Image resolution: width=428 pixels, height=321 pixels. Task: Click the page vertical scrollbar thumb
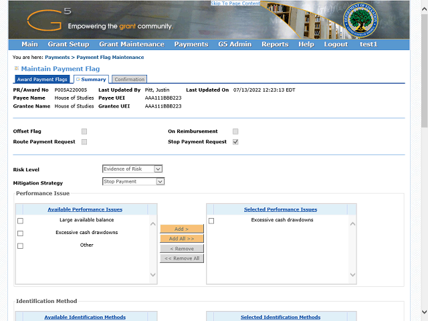coord(425,71)
